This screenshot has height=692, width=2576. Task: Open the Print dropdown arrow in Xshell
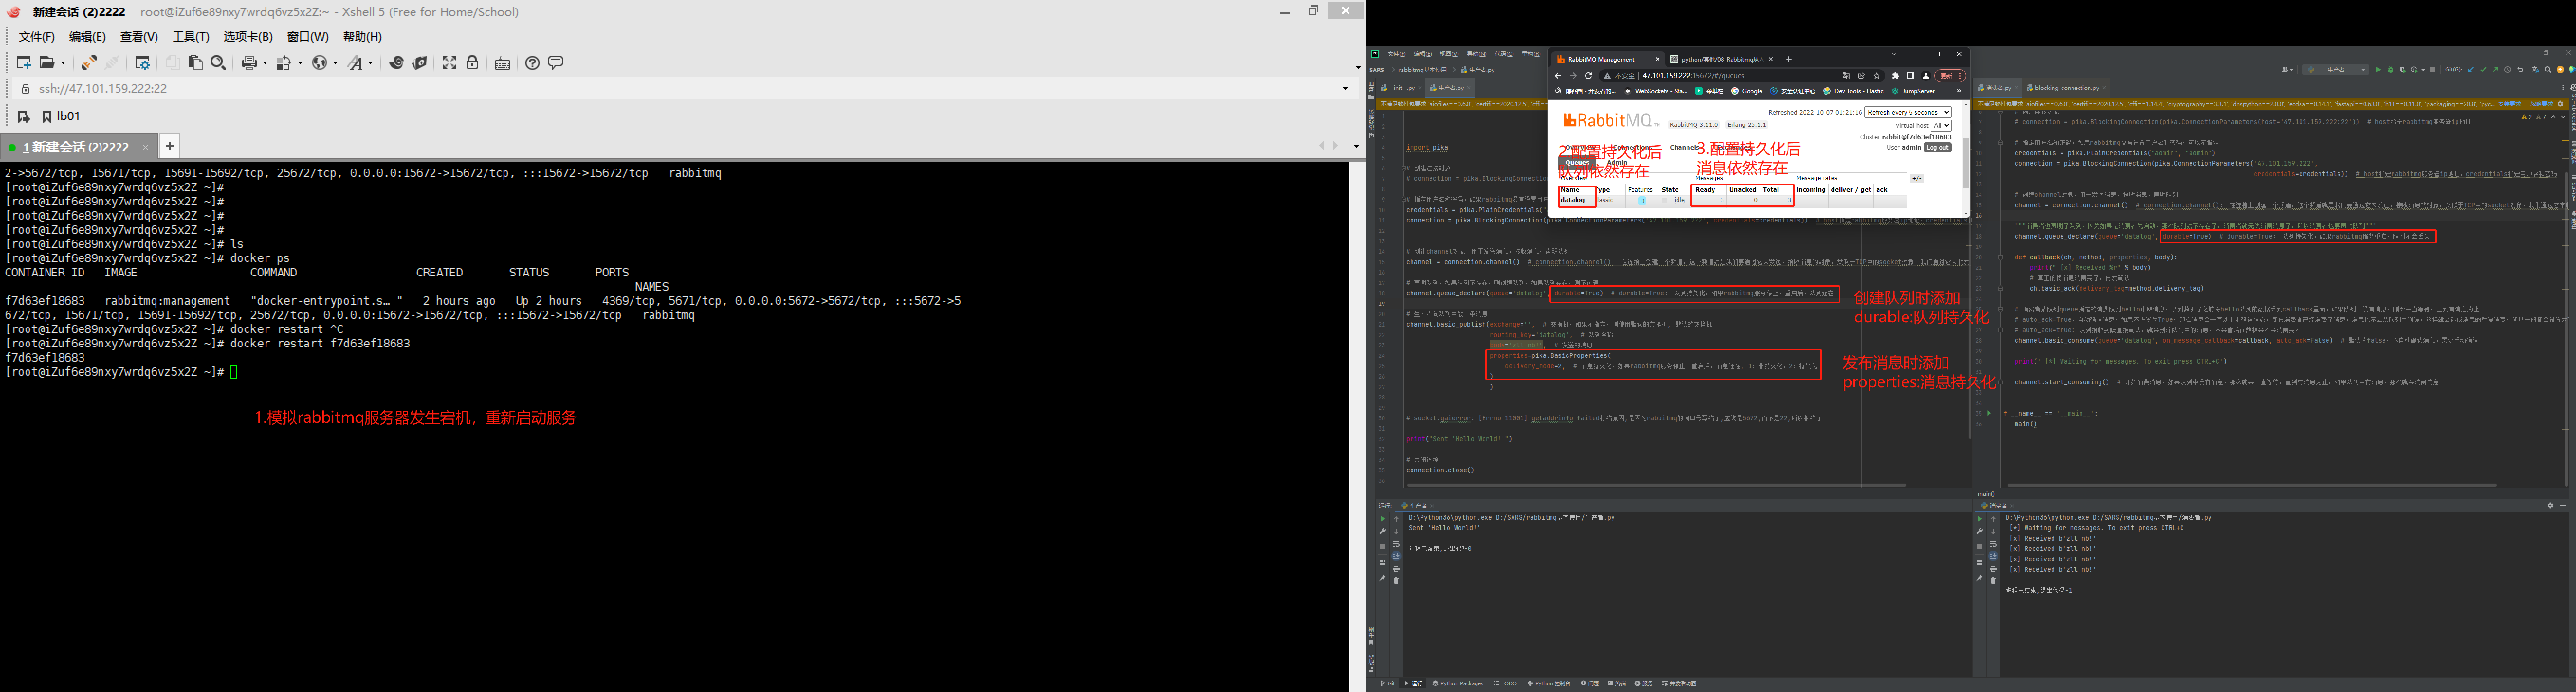click(265, 63)
